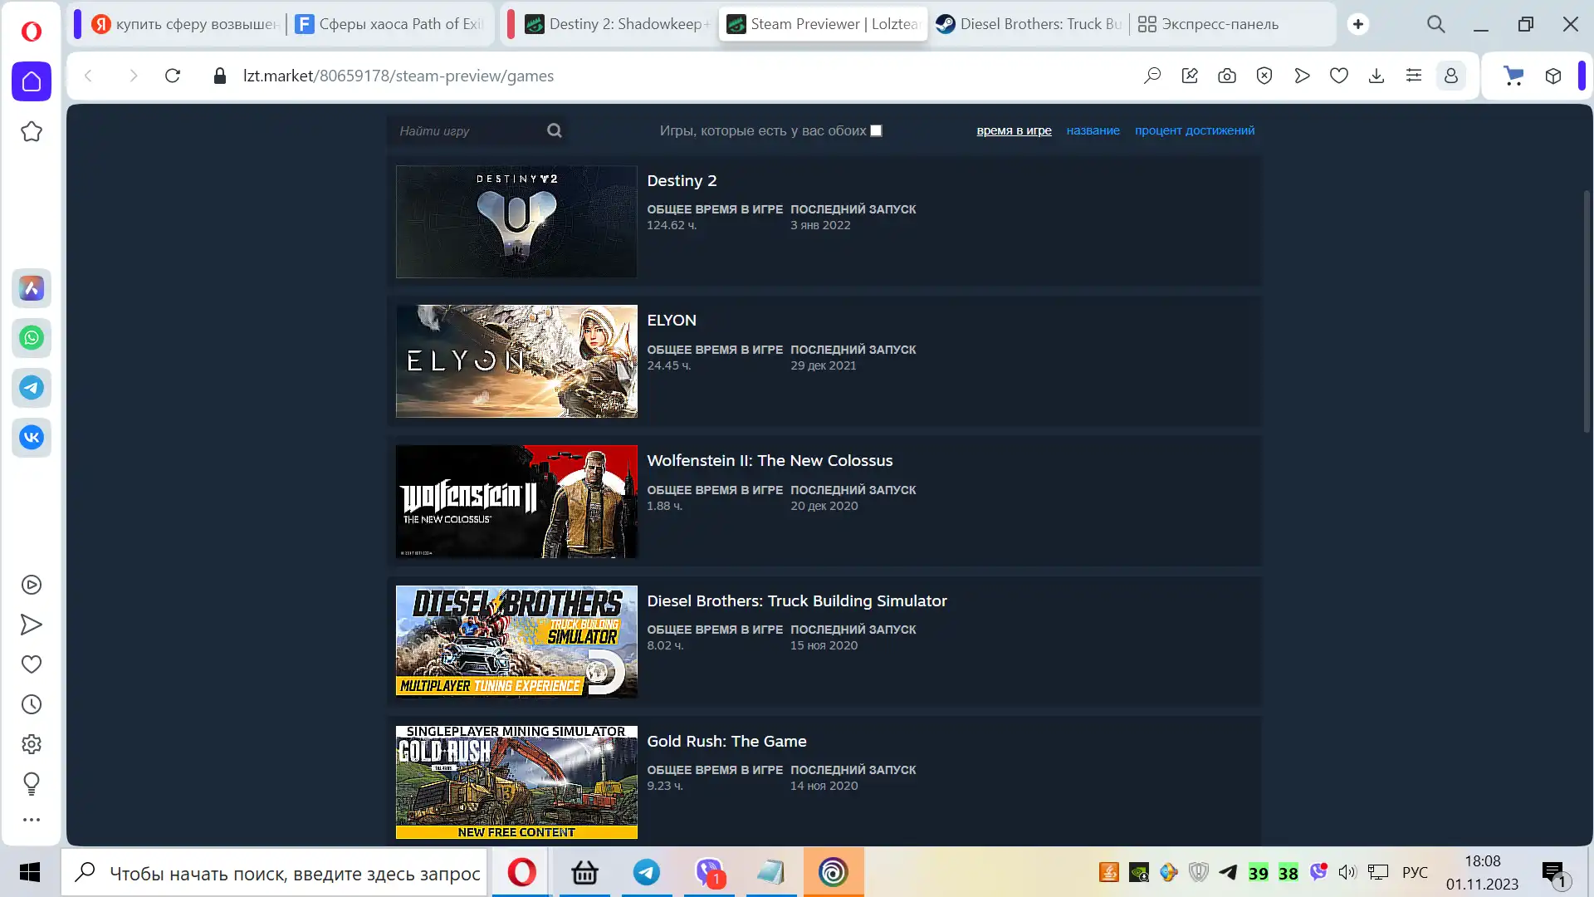The width and height of the screenshot is (1594, 897).
Task: Sort games by 'название'
Action: click(x=1093, y=130)
